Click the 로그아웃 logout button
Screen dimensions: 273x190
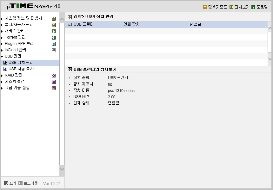coord(31,183)
